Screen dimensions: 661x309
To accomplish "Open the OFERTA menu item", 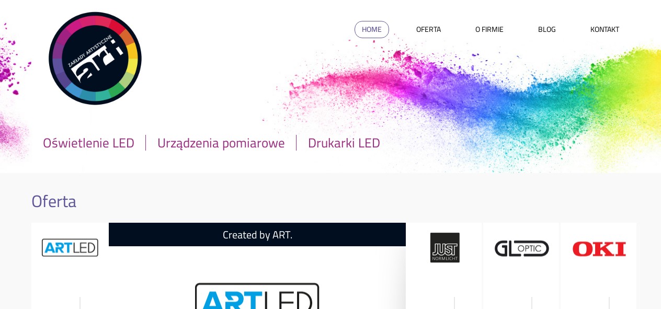I will click(x=428, y=29).
